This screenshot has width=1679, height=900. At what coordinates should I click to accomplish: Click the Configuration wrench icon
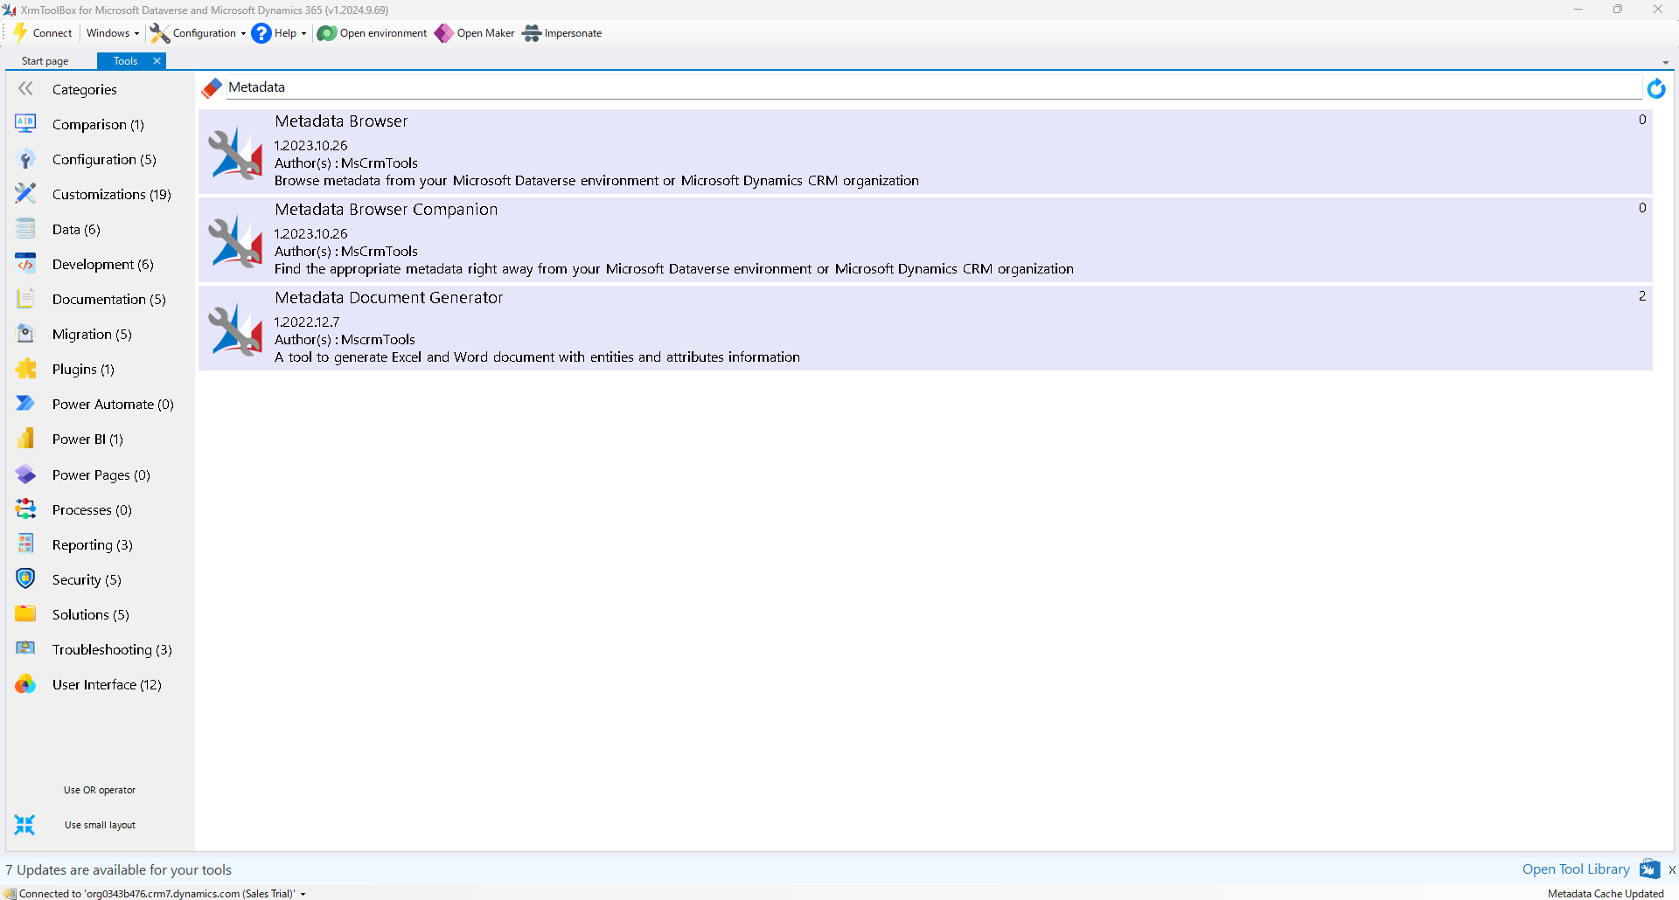[x=159, y=33]
